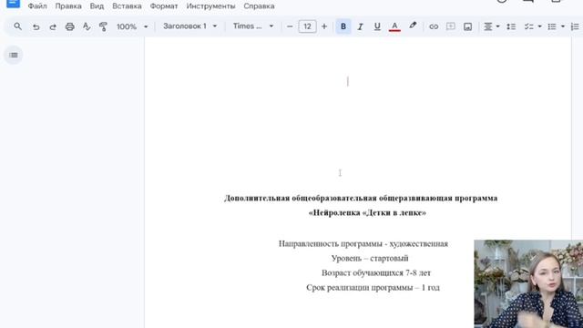
Task: Activate the paint format tool
Action: pyautogui.click(x=103, y=26)
